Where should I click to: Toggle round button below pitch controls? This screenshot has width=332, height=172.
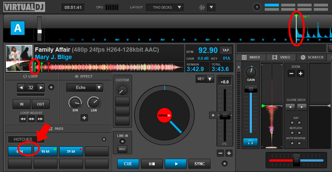[225, 164]
